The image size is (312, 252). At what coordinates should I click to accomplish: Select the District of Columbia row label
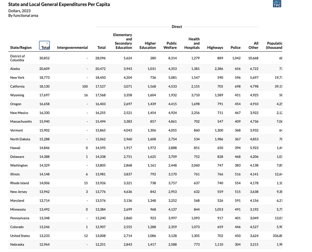(x=17, y=58)
